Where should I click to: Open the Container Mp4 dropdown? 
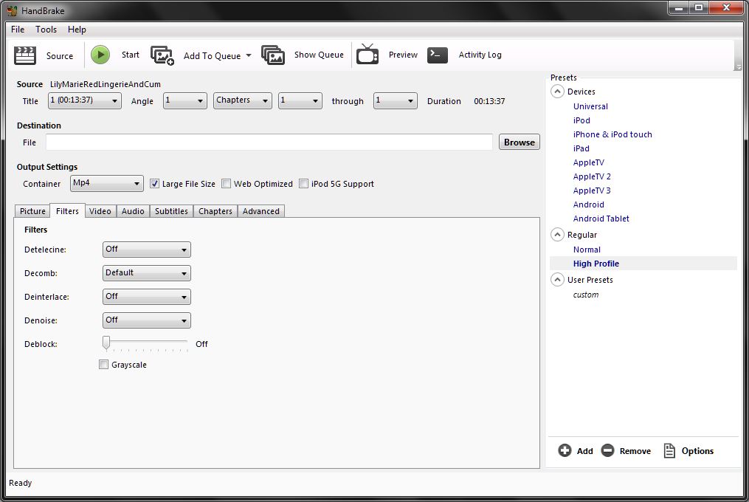[106, 184]
